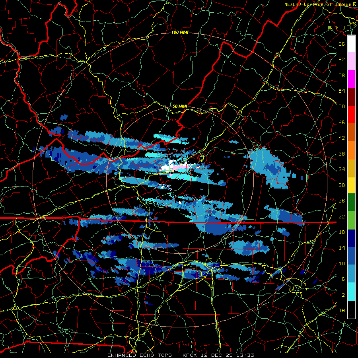Click the magenta legend swatch
Screen dimensions: 358x358
click(x=351, y=79)
